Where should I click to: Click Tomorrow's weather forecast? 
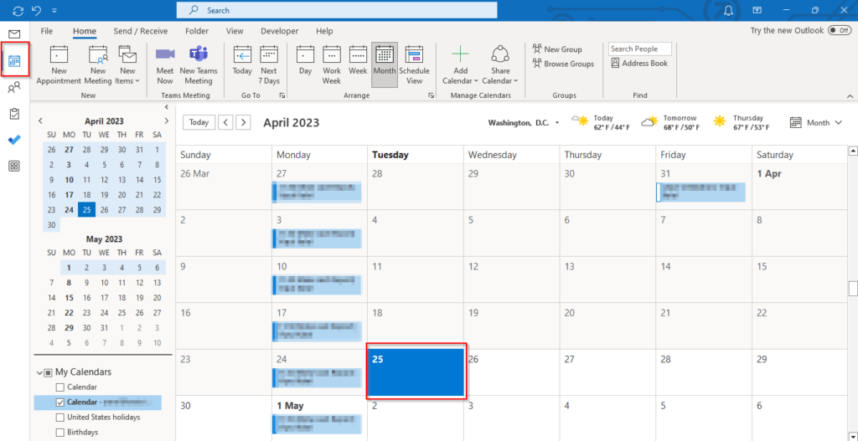671,122
